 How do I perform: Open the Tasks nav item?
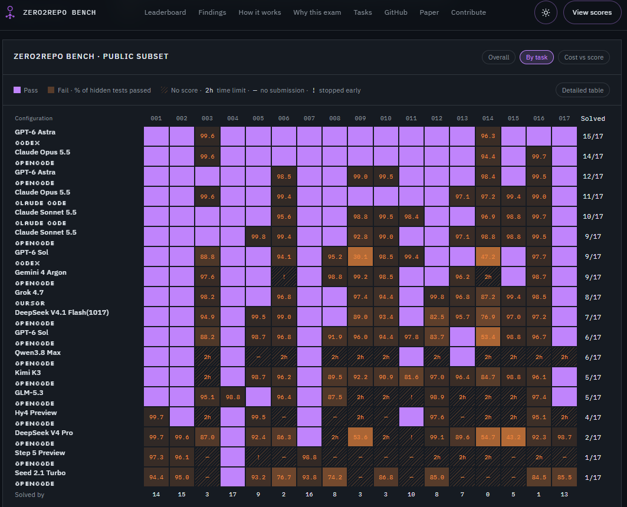363,12
